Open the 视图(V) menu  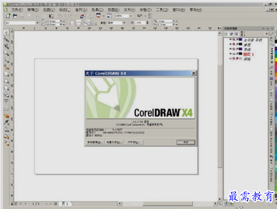click(49, 10)
